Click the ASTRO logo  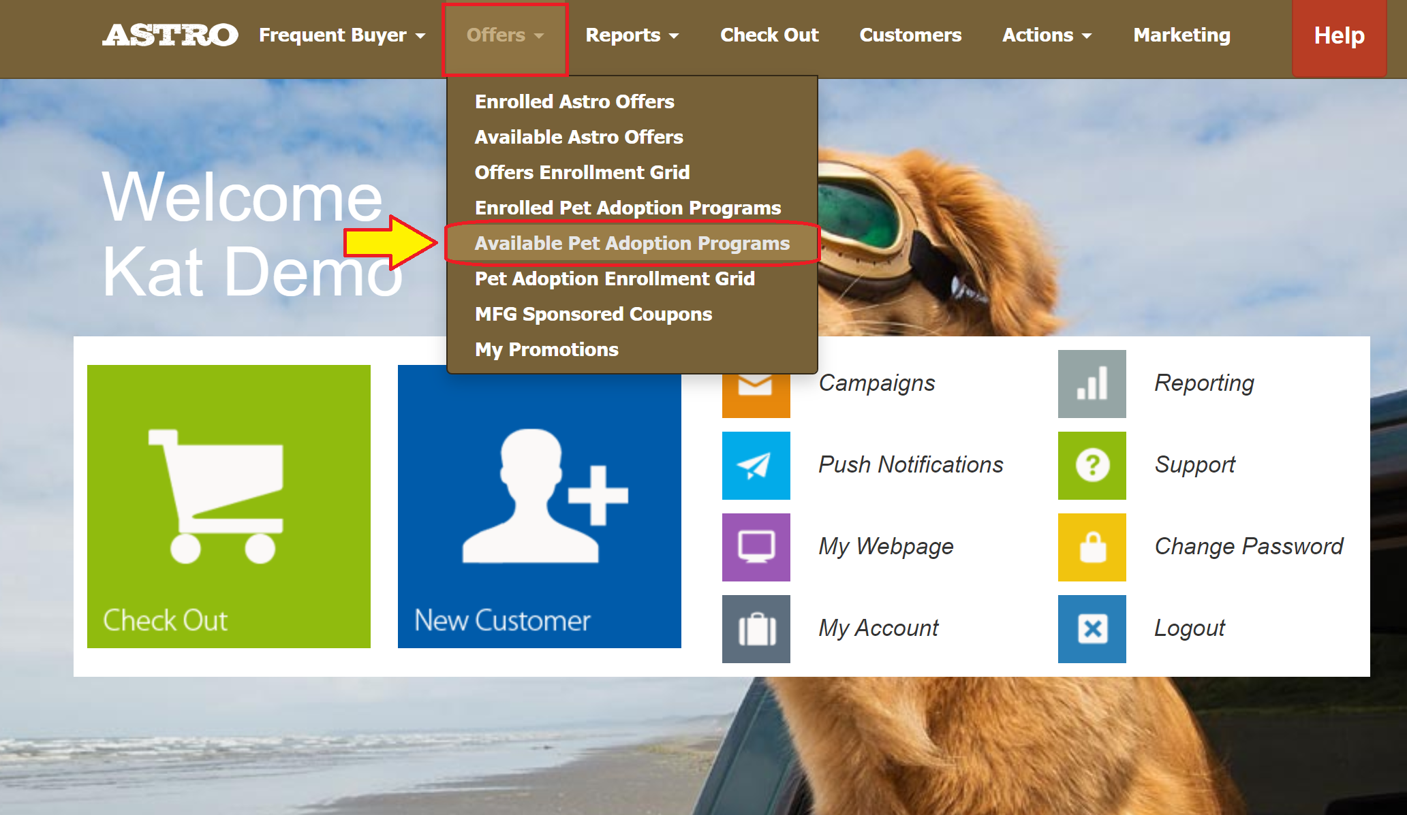[x=170, y=35]
